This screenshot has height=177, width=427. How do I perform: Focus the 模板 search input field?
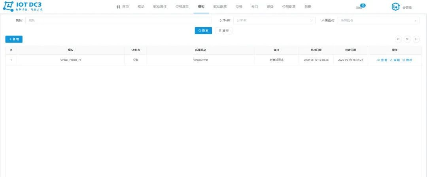pyautogui.click(x=119, y=20)
